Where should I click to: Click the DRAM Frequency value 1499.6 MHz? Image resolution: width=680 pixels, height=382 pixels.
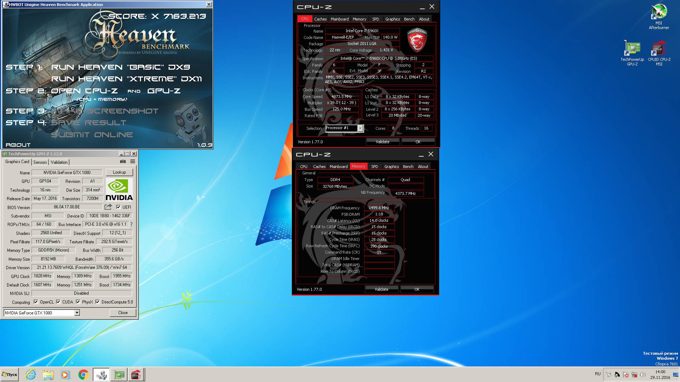click(379, 208)
